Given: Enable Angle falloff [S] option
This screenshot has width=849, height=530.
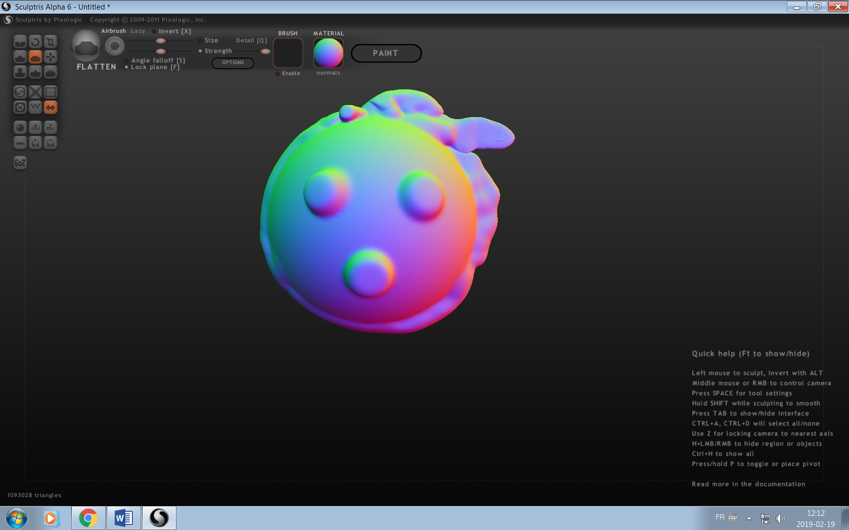Looking at the screenshot, I should click(x=127, y=61).
